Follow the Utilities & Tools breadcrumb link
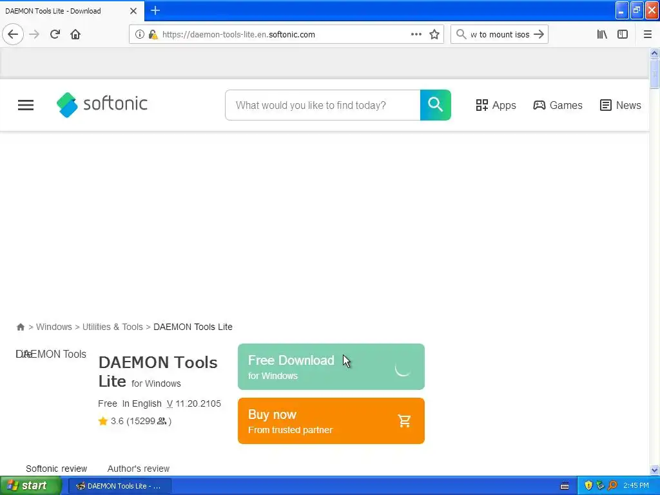 tap(112, 327)
